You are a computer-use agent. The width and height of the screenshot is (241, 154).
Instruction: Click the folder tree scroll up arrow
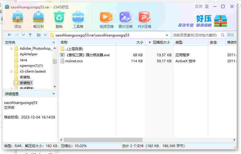pos(55,48)
